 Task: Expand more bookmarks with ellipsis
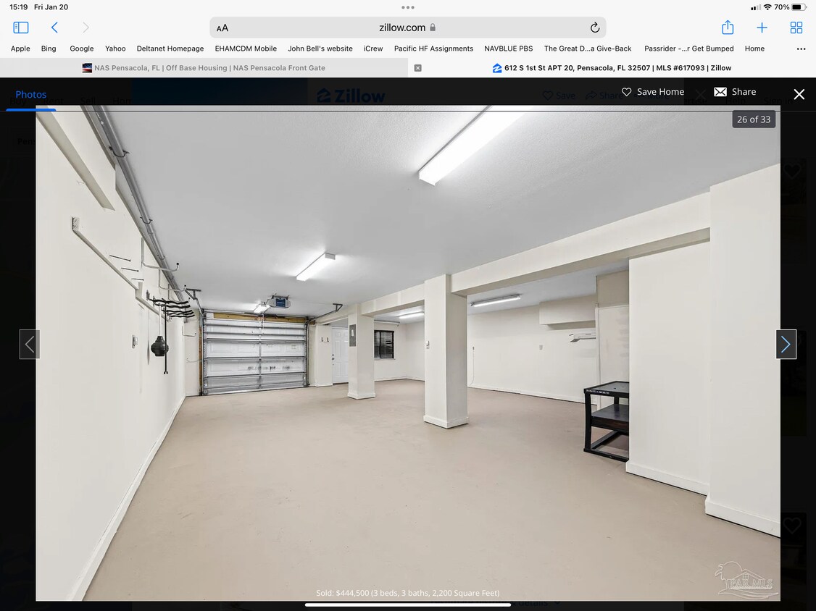coord(801,49)
